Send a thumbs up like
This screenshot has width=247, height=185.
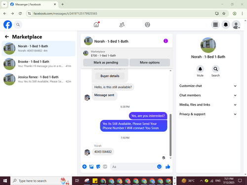(x=168, y=167)
